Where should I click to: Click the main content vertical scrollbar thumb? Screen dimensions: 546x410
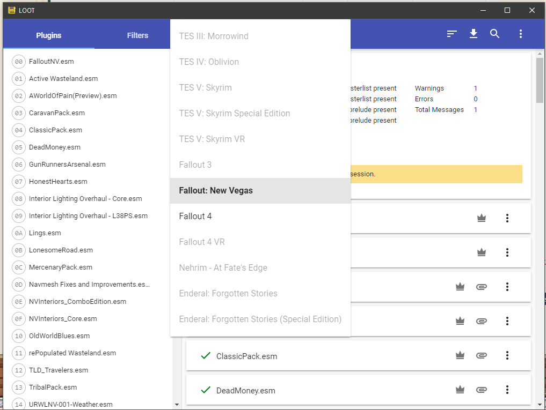coord(540,79)
